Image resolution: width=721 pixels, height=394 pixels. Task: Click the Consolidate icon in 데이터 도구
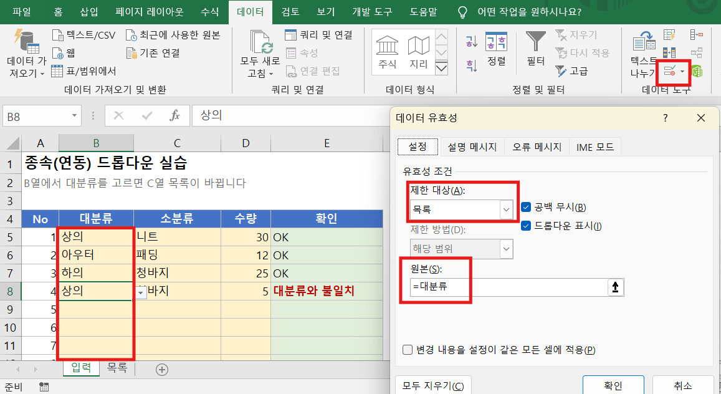697,35
